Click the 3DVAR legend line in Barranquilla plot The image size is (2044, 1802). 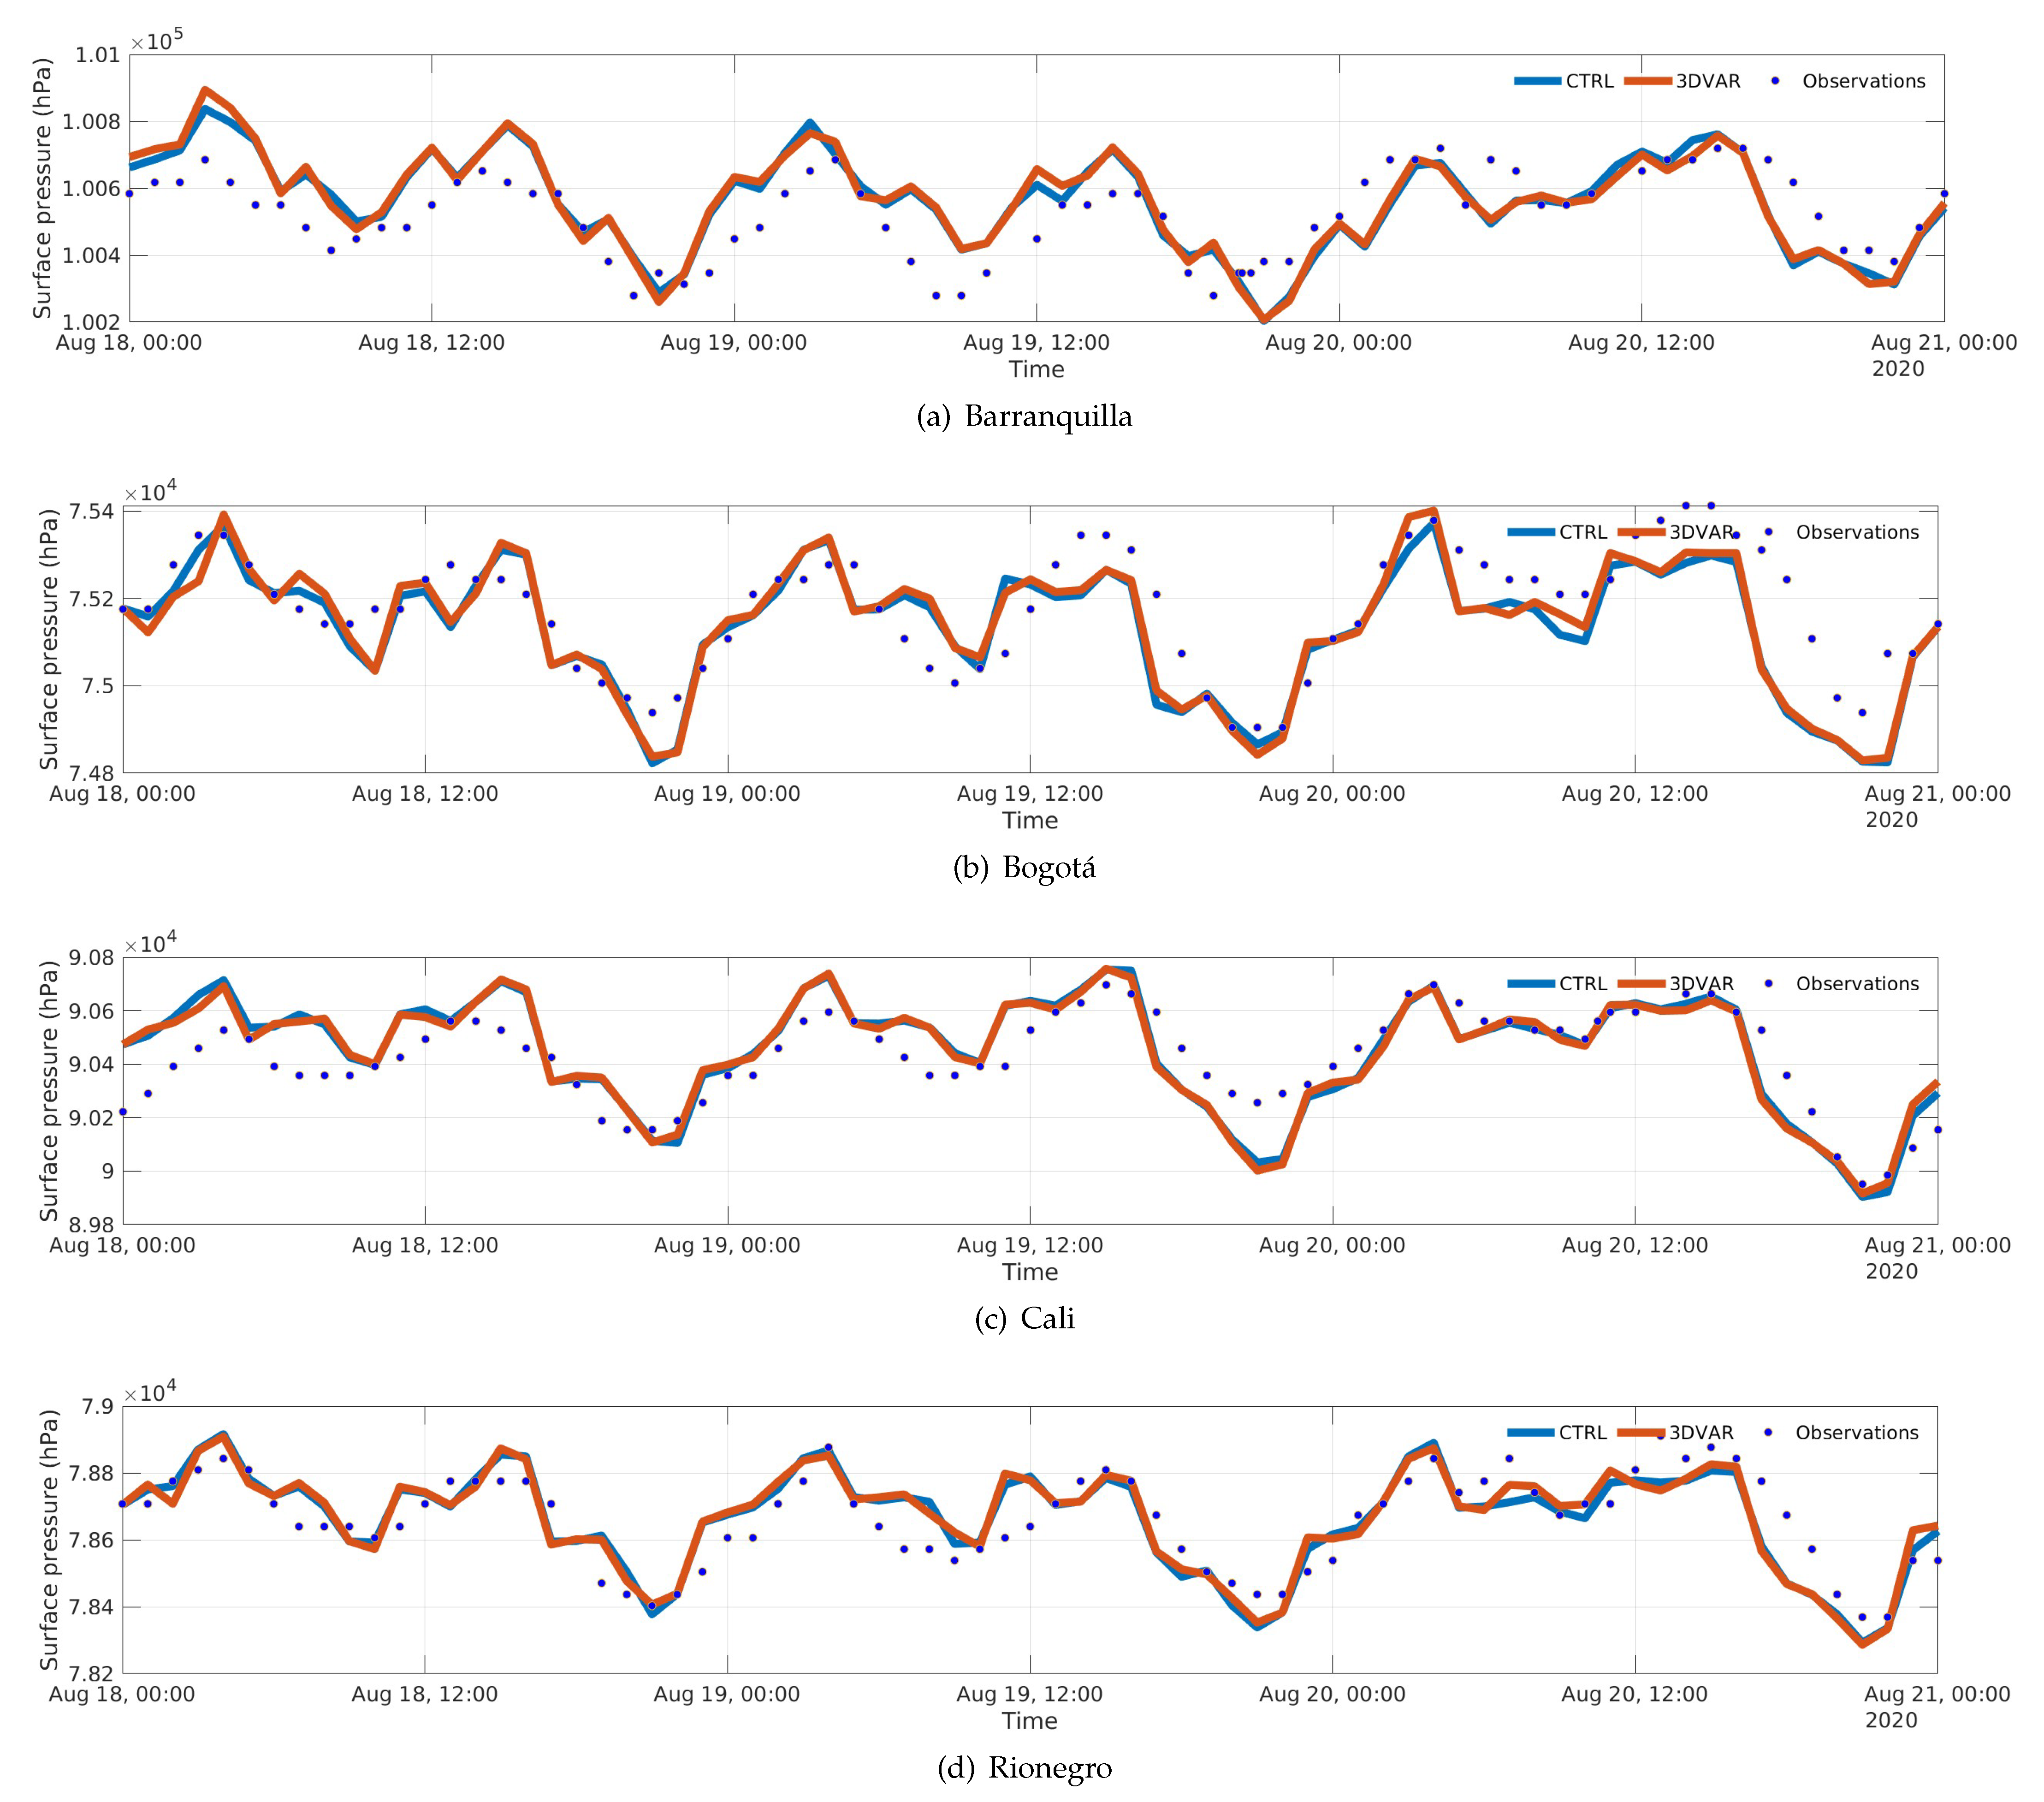[x=1648, y=81]
